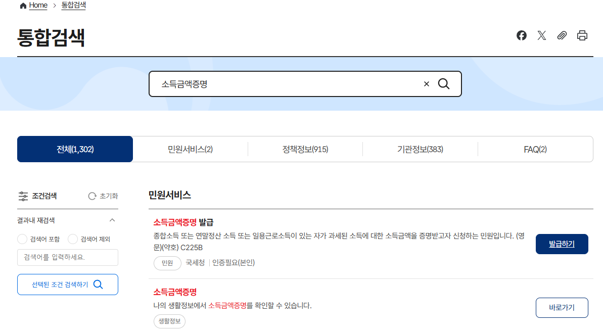Select the 검색어 포함 radio button

click(x=22, y=239)
